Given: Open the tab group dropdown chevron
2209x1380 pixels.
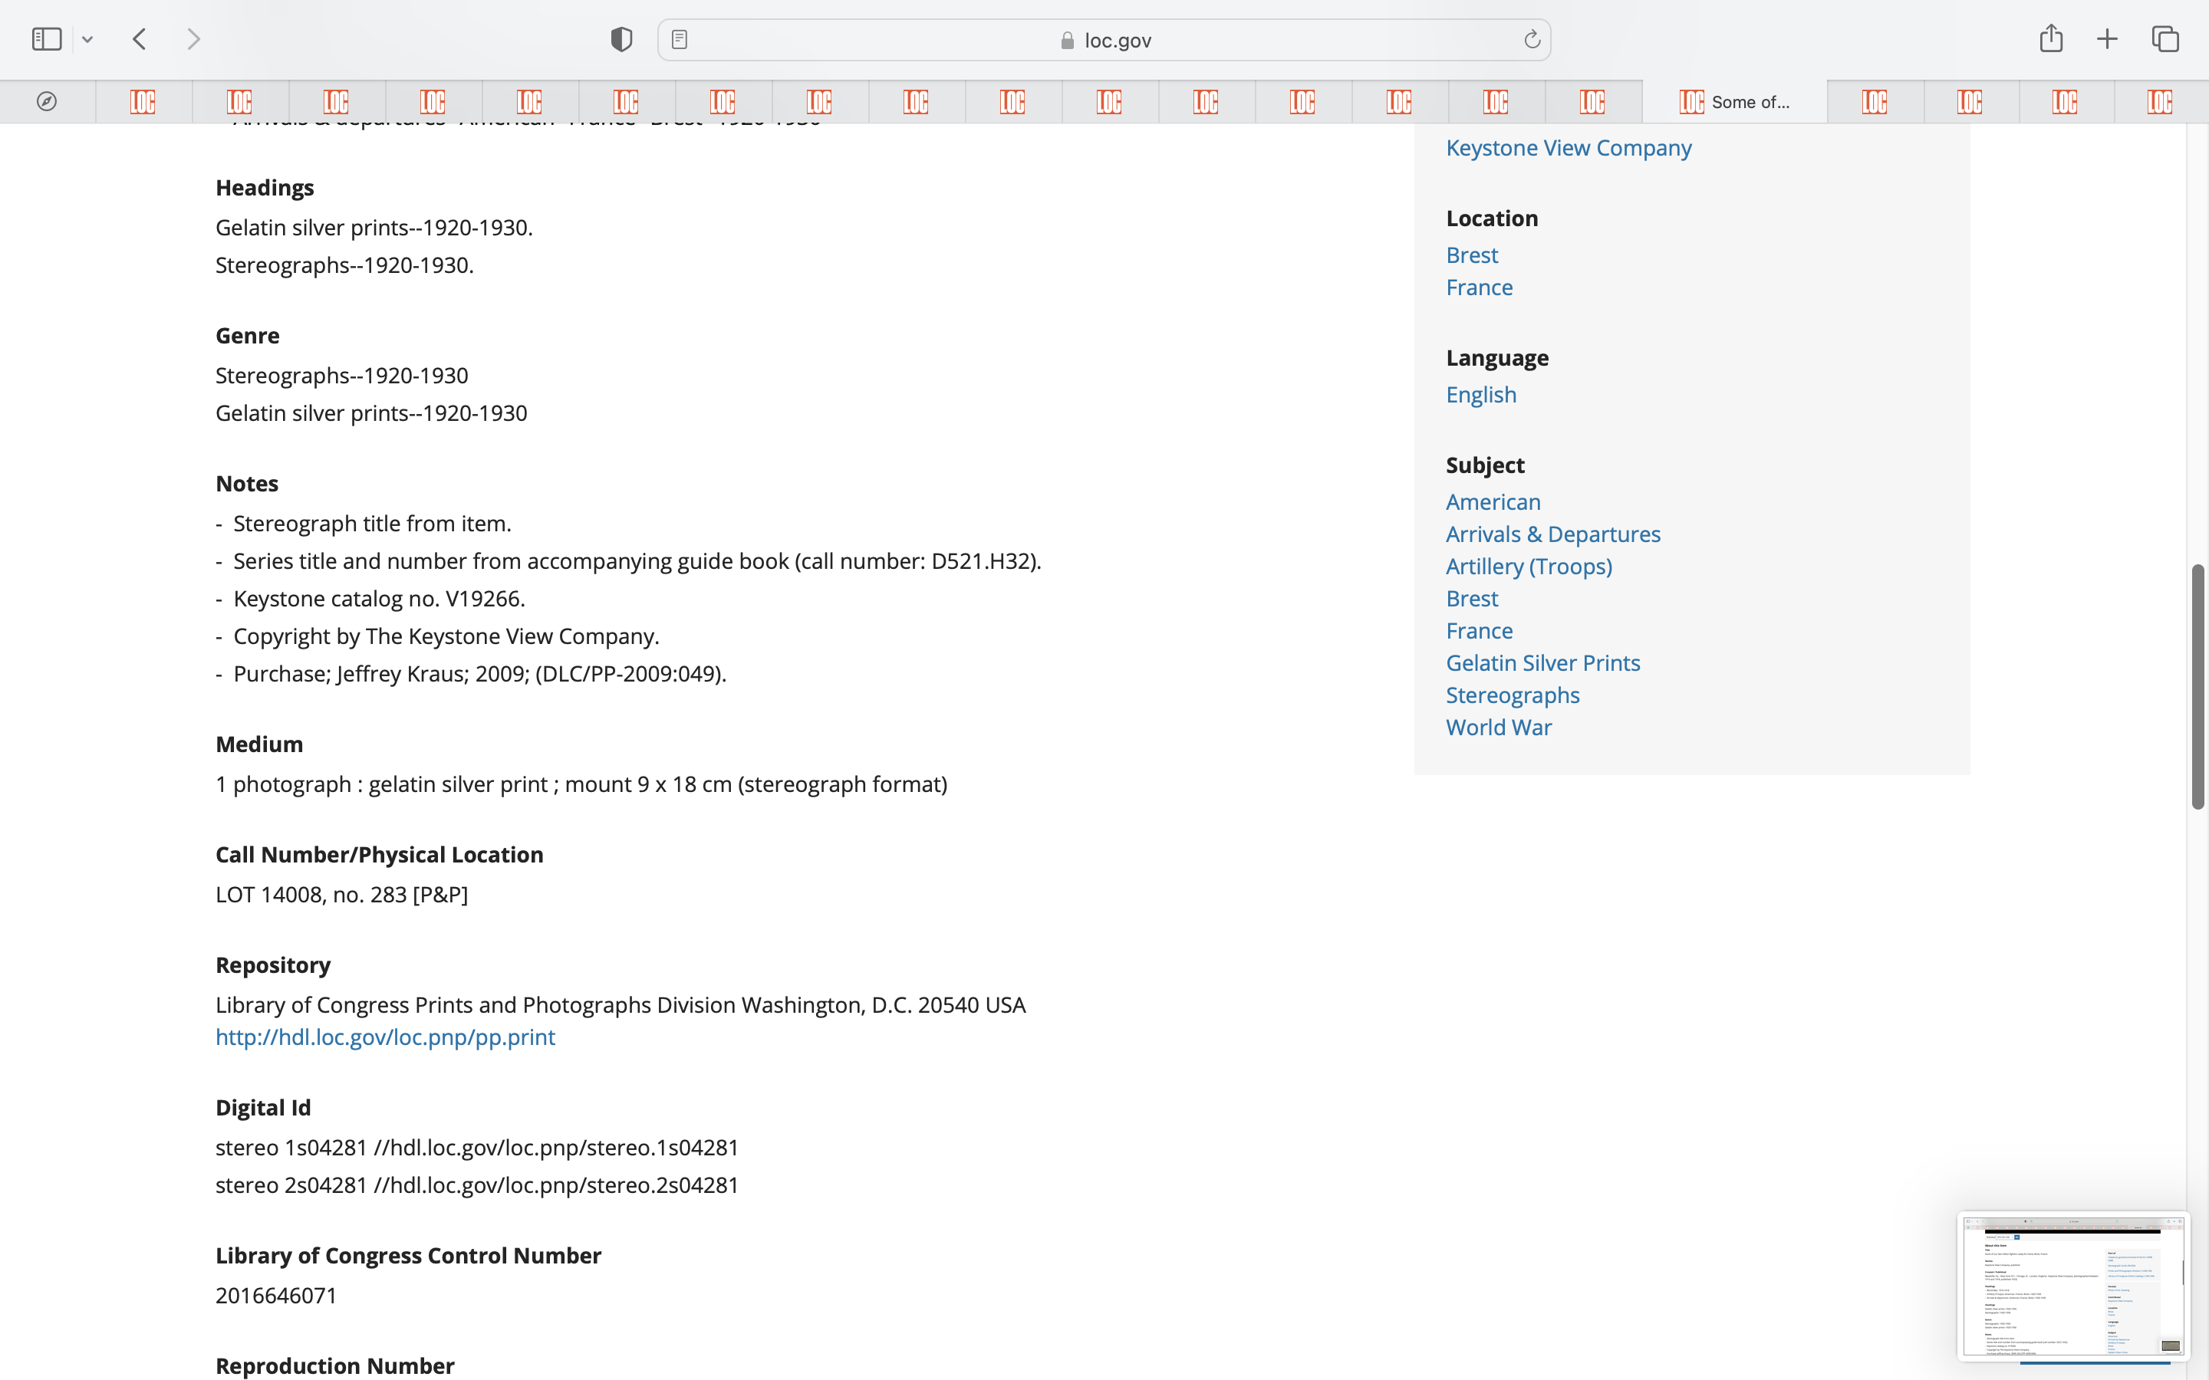Looking at the screenshot, I should 87,39.
